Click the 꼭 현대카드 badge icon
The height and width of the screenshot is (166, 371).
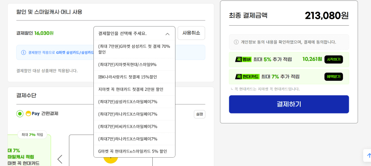(247, 76)
